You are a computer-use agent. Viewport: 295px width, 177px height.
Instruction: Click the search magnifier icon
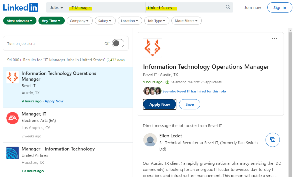click(228, 7)
